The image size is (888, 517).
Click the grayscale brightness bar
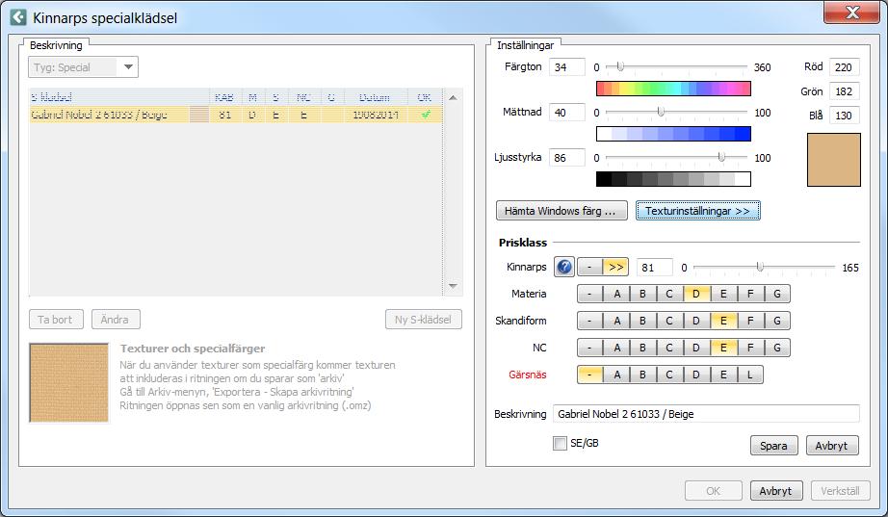[673, 179]
